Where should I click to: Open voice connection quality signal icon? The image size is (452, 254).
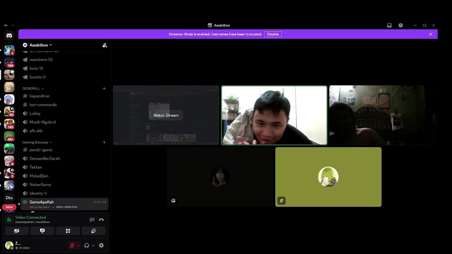click(9, 219)
